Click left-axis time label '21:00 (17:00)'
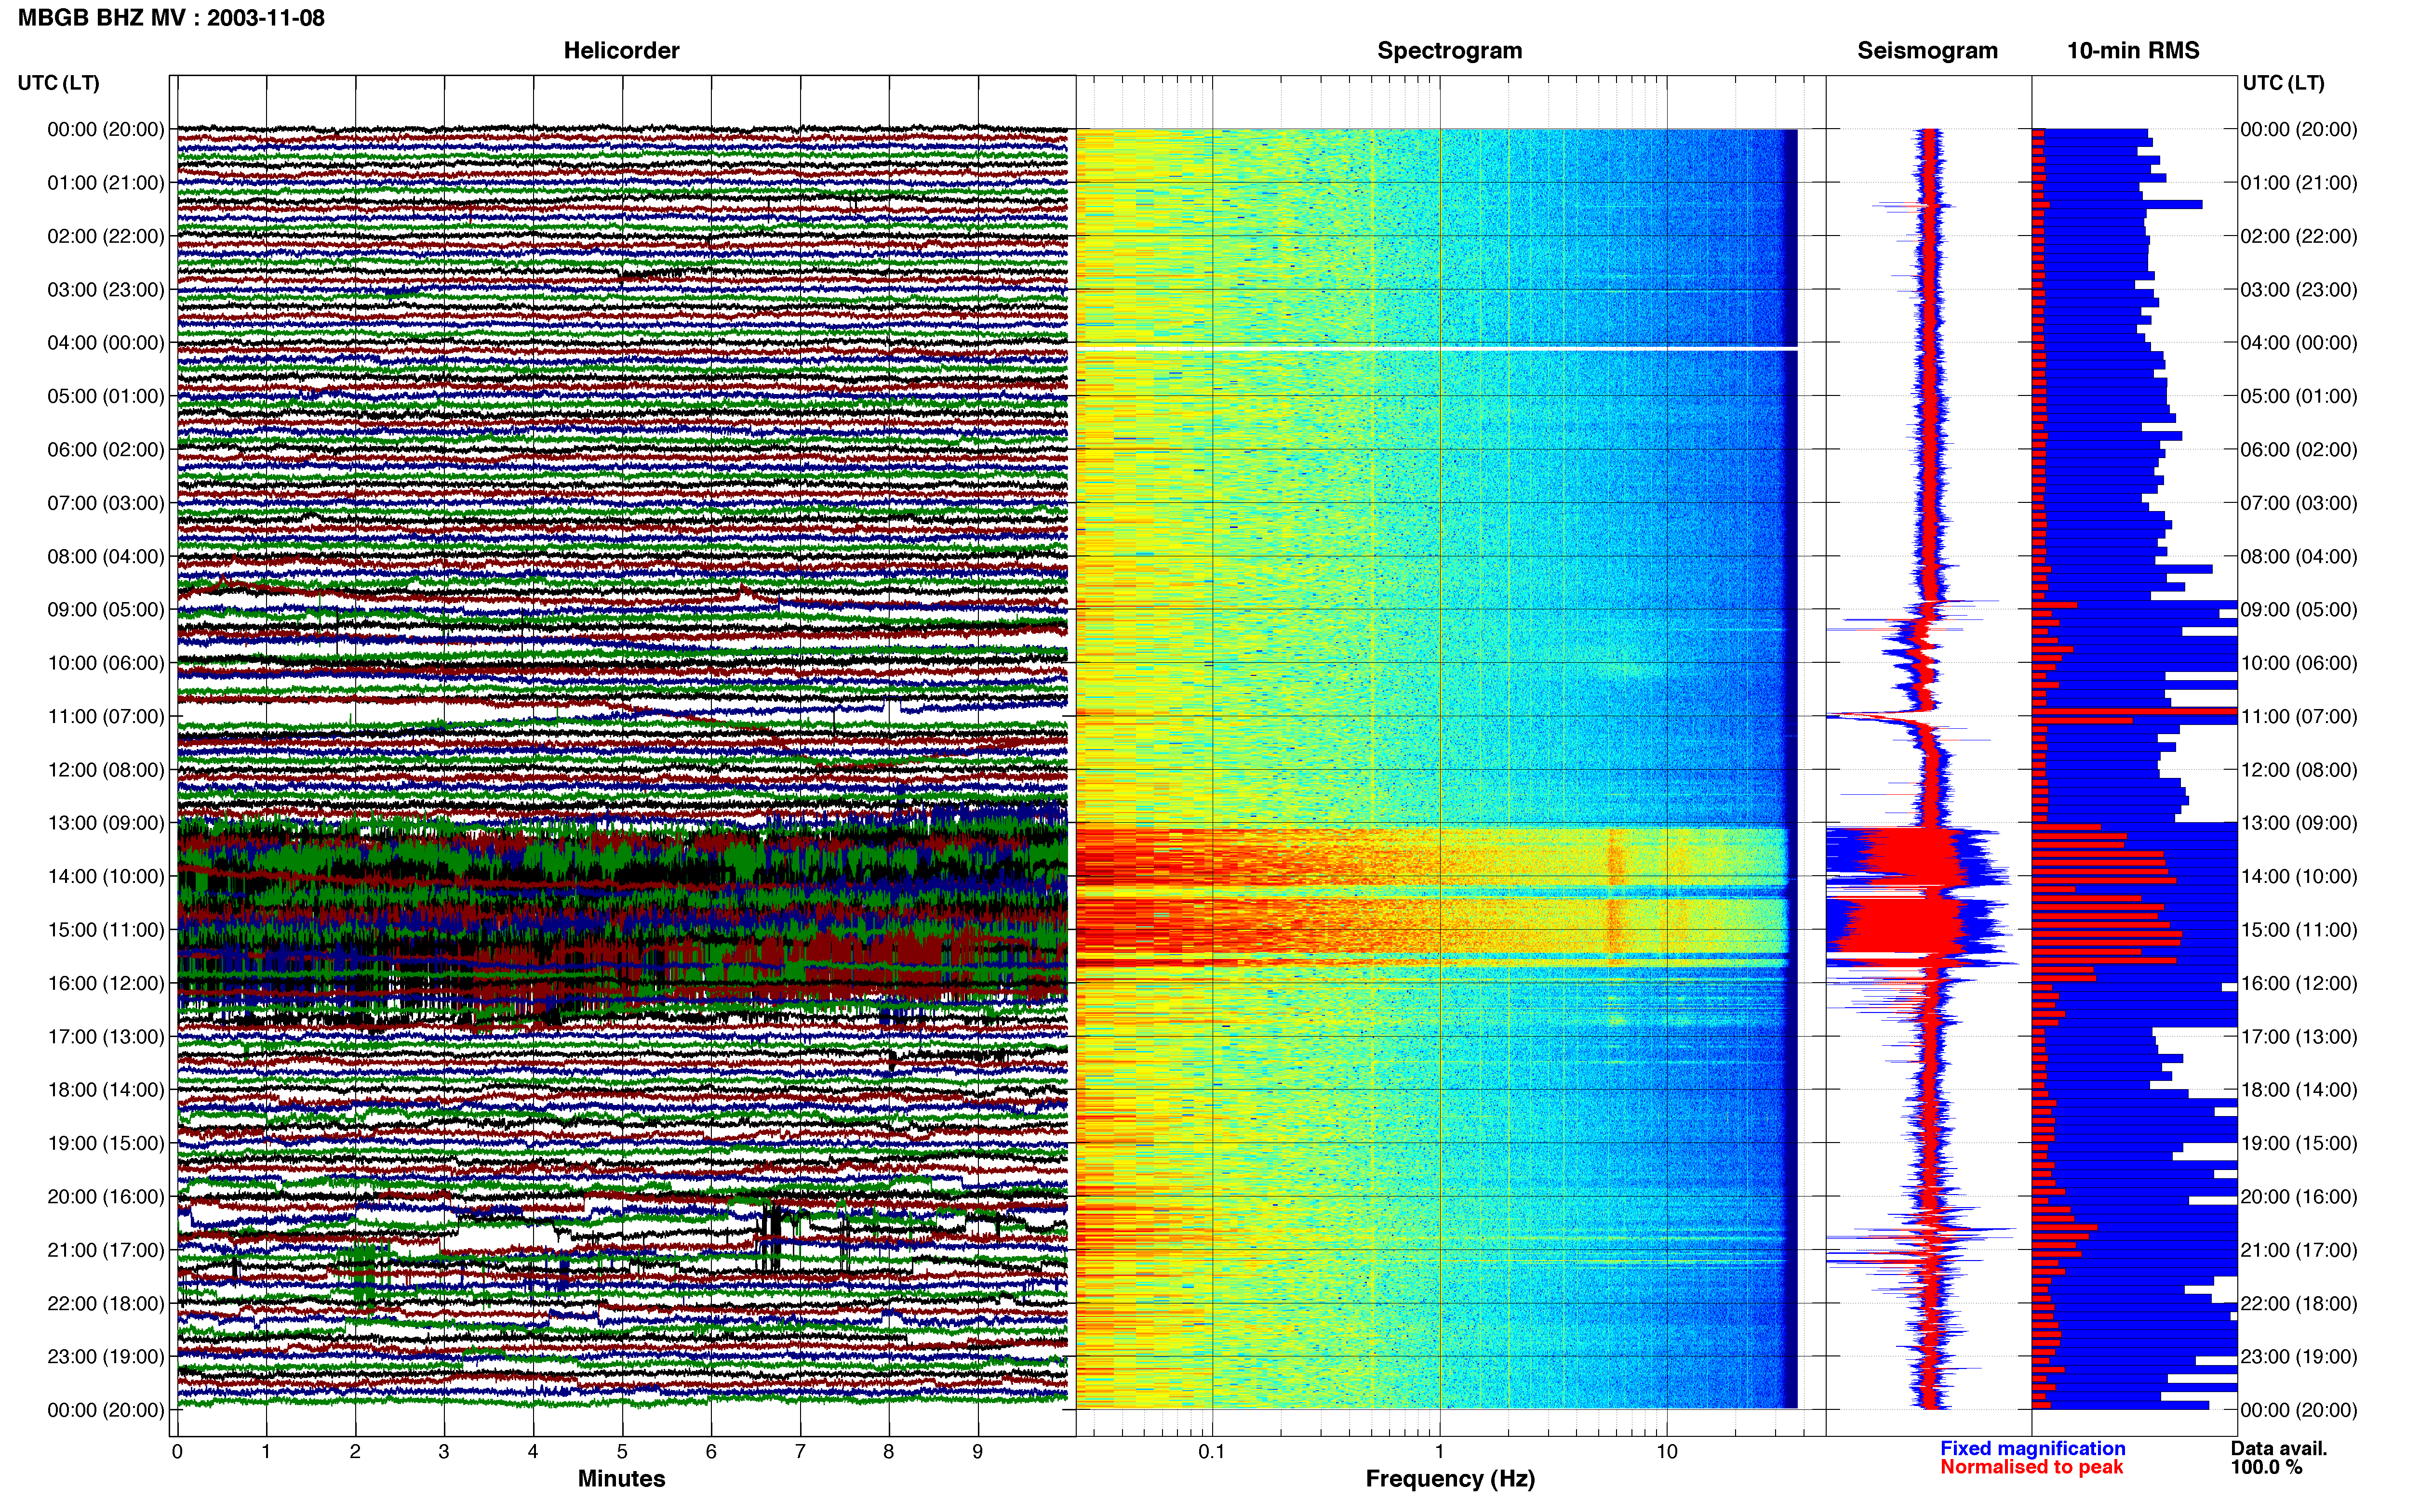The image size is (2419, 1512). tap(106, 1250)
